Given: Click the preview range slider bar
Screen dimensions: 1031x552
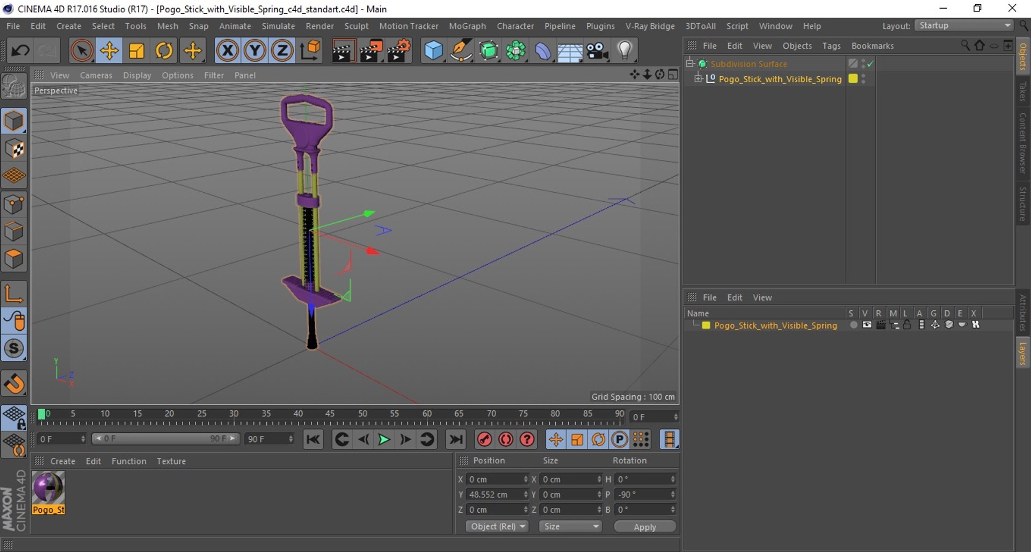Looking at the screenshot, I should coord(165,439).
